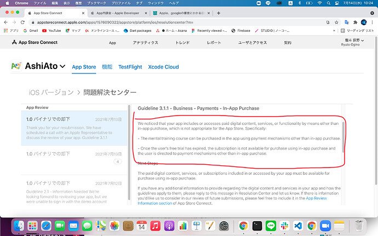Open the Chrome three-dot menu

point(372,22)
